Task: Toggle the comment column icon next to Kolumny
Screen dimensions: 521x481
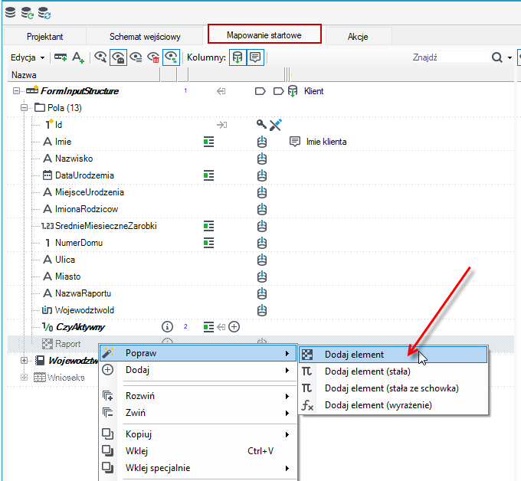Action: (x=255, y=57)
